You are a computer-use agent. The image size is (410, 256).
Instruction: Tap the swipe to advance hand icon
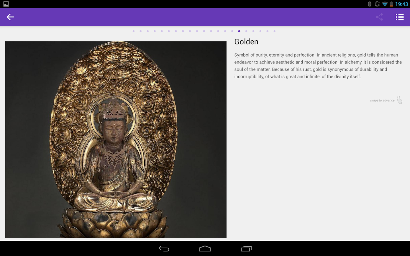pos(399,100)
